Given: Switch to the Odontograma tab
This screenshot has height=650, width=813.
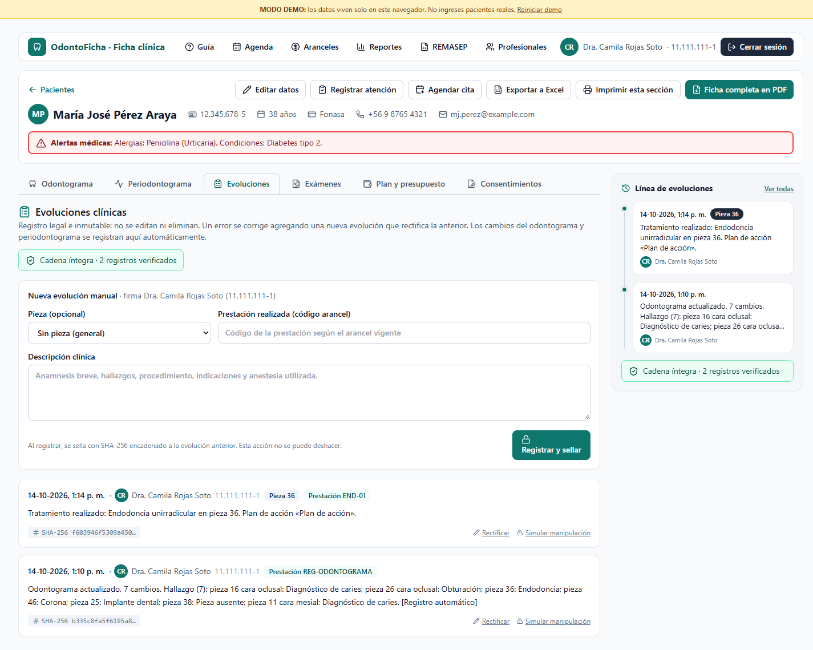Looking at the screenshot, I should [x=61, y=184].
